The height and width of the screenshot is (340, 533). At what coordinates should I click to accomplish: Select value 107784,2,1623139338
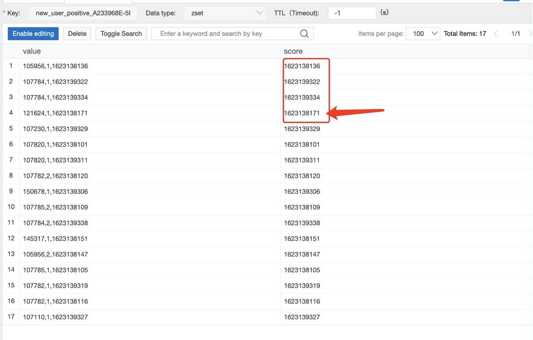(55, 223)
